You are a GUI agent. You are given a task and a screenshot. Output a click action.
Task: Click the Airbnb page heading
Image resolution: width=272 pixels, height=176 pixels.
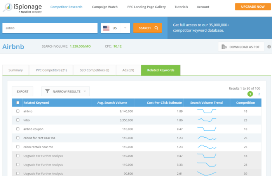coord(13,47)
